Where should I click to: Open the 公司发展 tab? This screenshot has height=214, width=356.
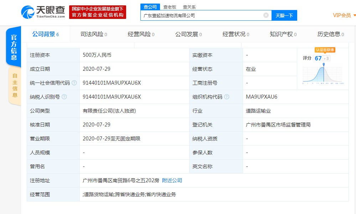click(189, 34)
